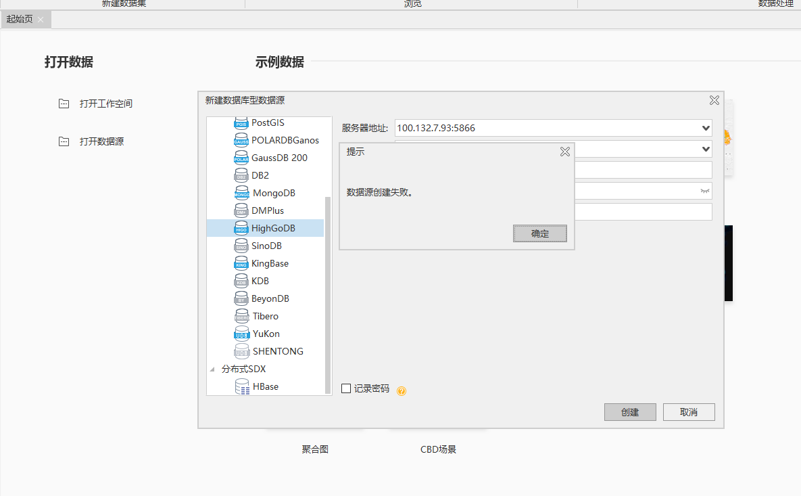Select Tibero in the database list
Screen dimensions: 801x496
point(266,316)
